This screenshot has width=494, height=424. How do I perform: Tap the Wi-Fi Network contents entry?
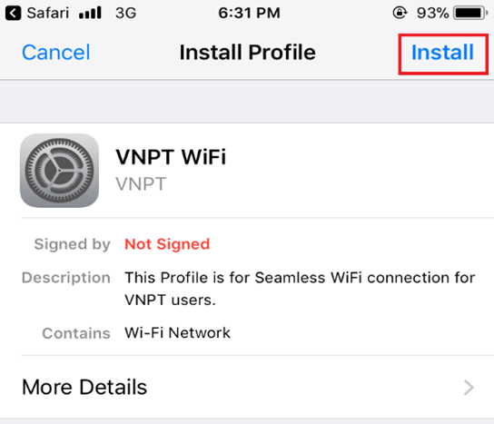click(x=177, y=333)
